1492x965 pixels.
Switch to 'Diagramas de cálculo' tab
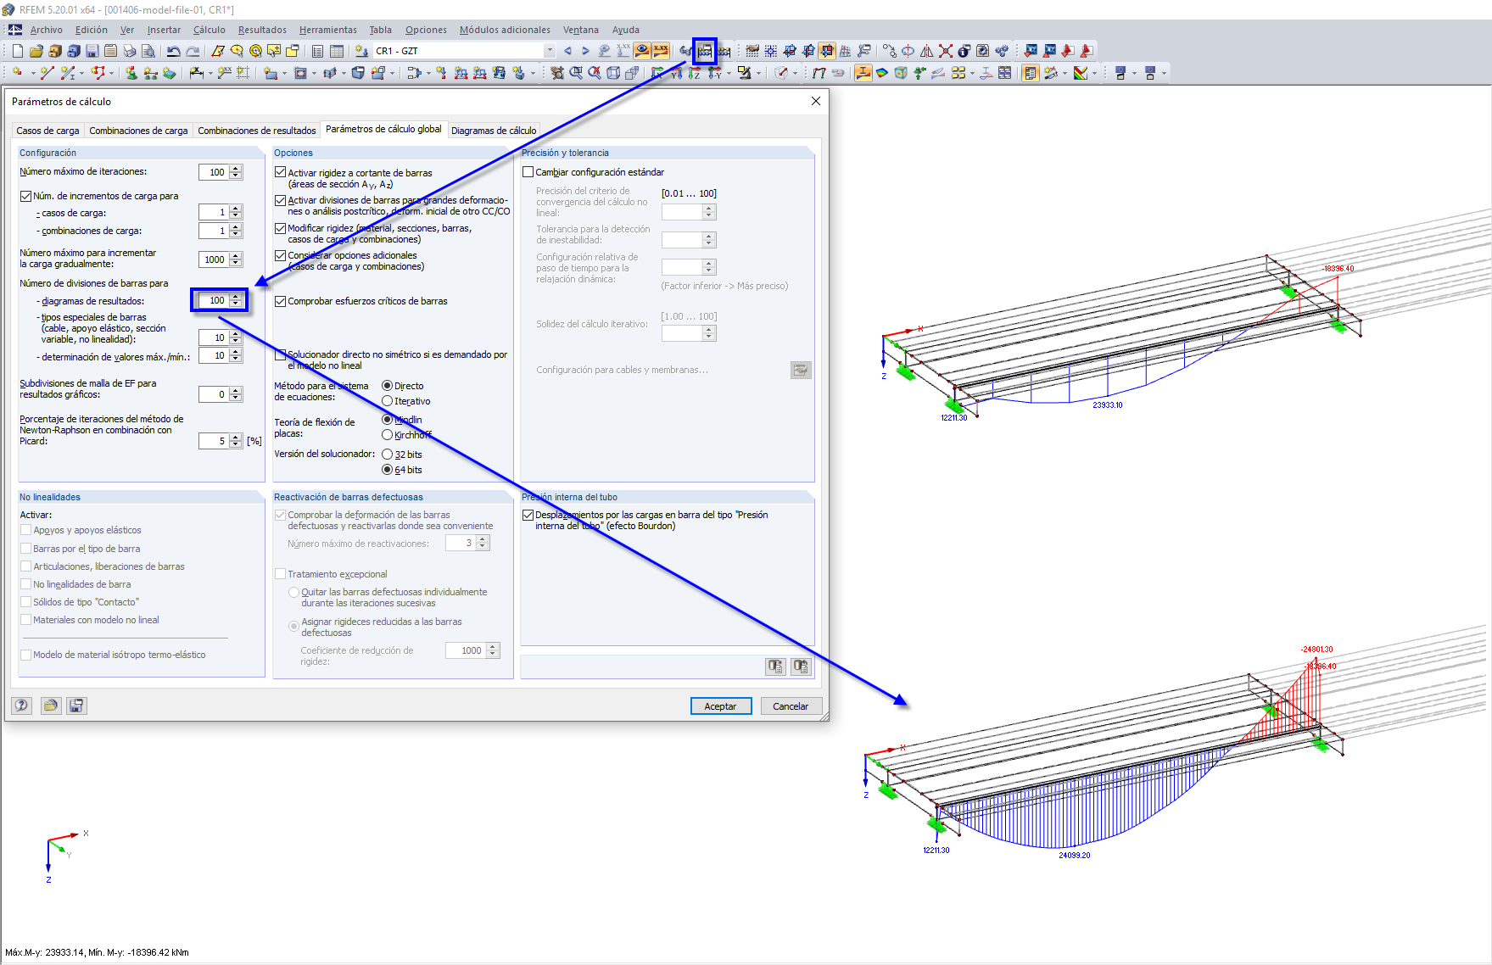[494, 131]
